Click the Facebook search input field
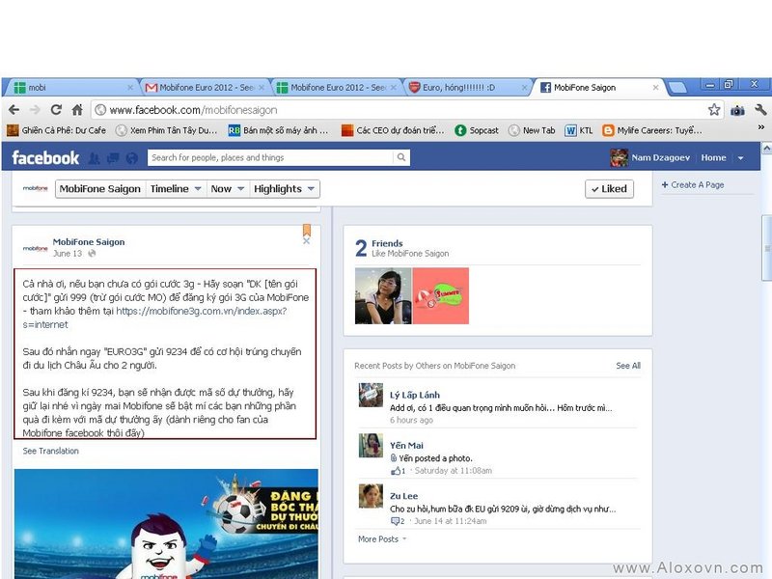The height and width of the screenshot is (579, 772). coord(270,157)
